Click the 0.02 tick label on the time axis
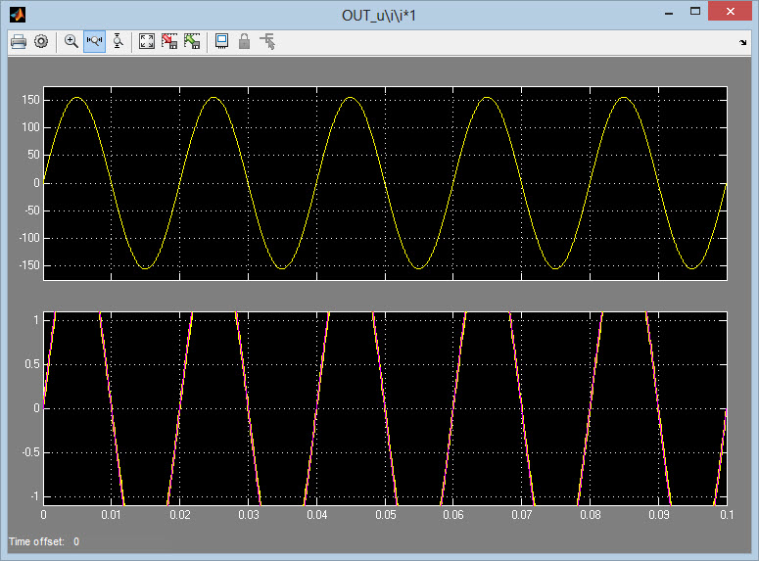759x561 pixels. 179,515
